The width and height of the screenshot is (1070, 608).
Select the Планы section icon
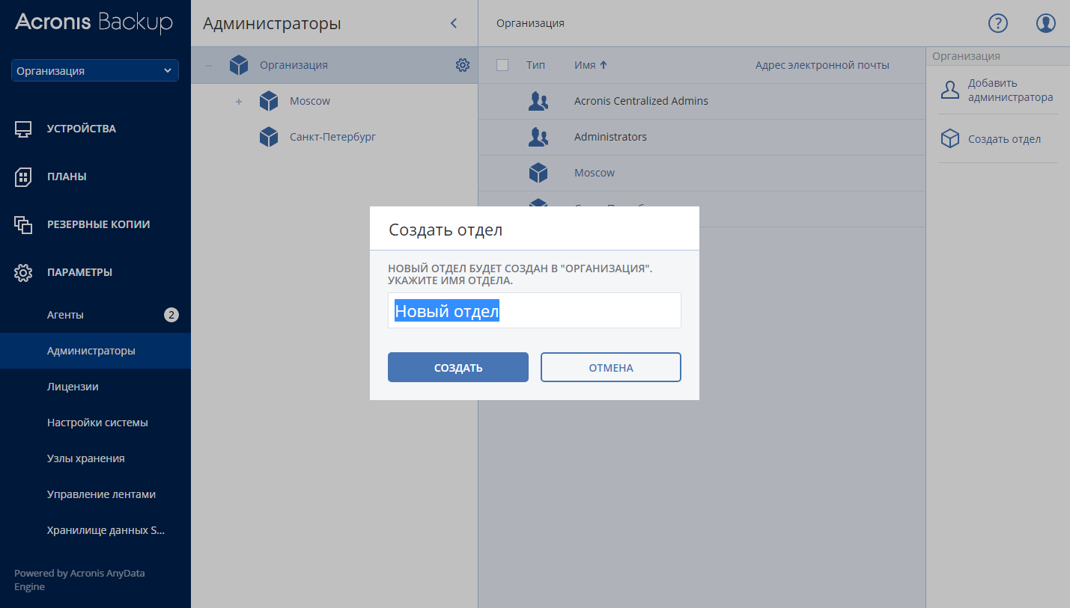(23, 176)
